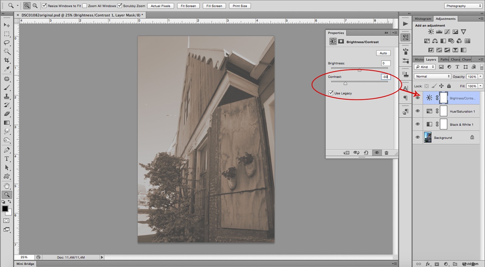Add a Curves adjustment layer
The image size is (485, 267).
pyautogui.click(x=447, y=31)
